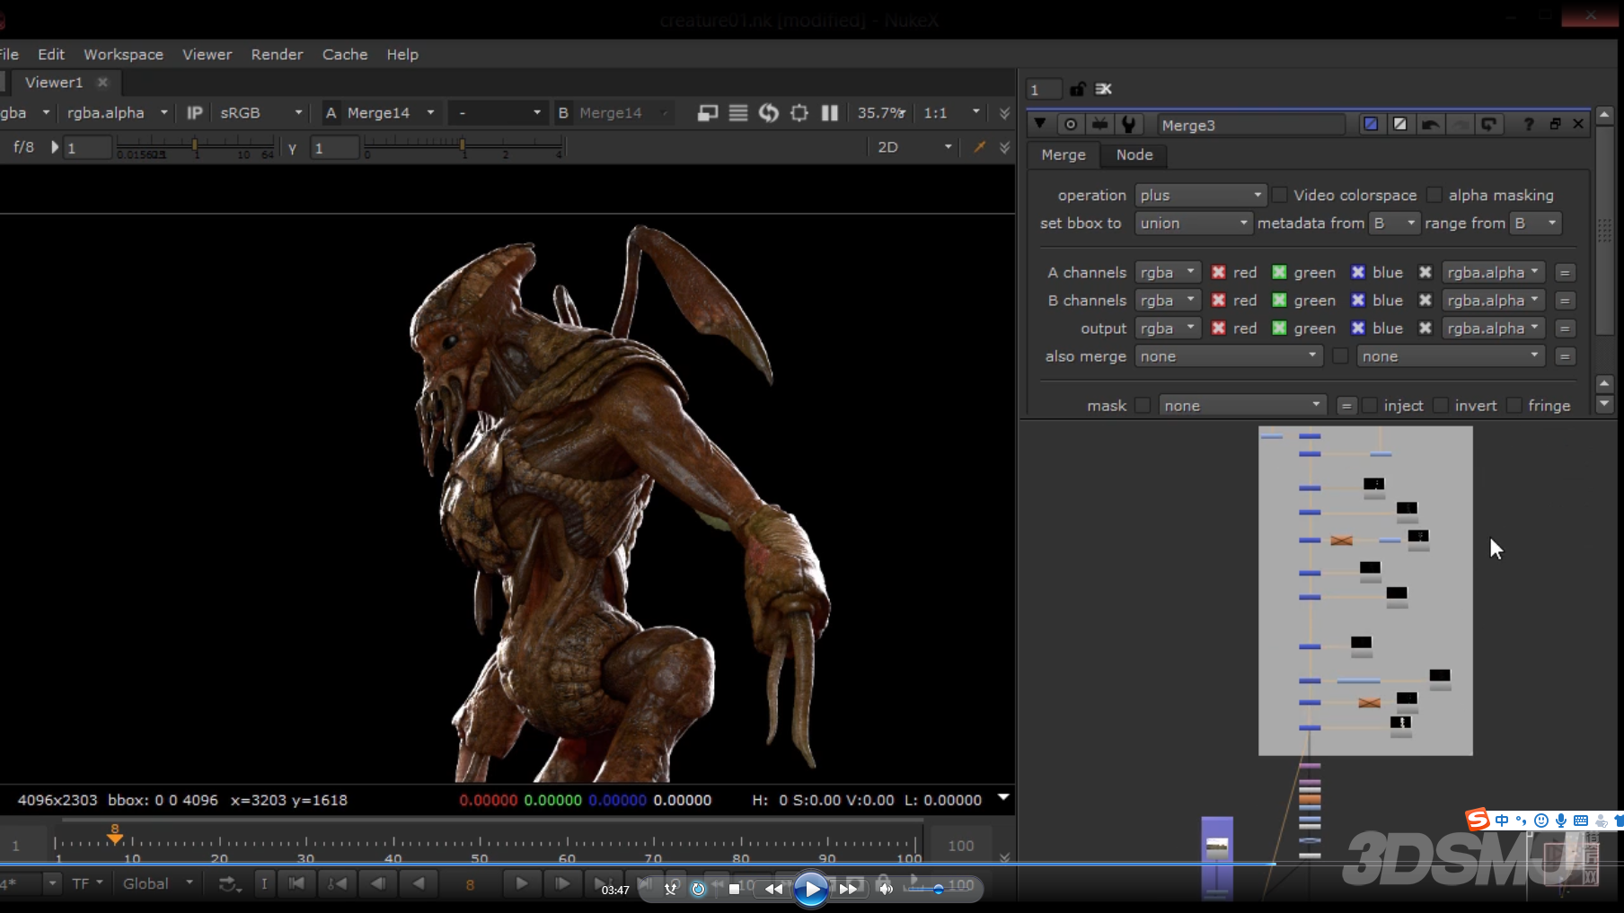Close the Merge3 properties panel
This screenshot has height=913, width=1624.
(1578, 125)
